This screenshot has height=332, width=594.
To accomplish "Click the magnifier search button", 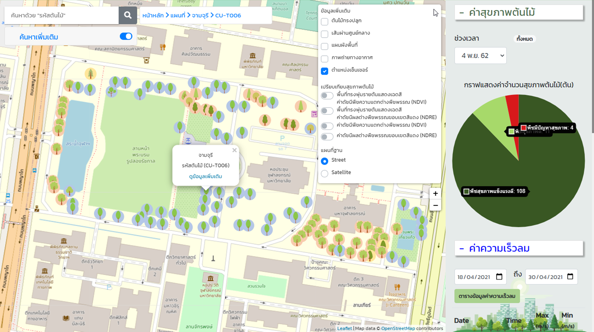I will coord(128,15).
